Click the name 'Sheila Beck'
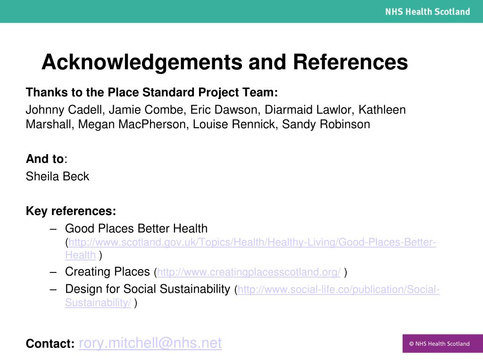483x362 pixels. [57, 176]
